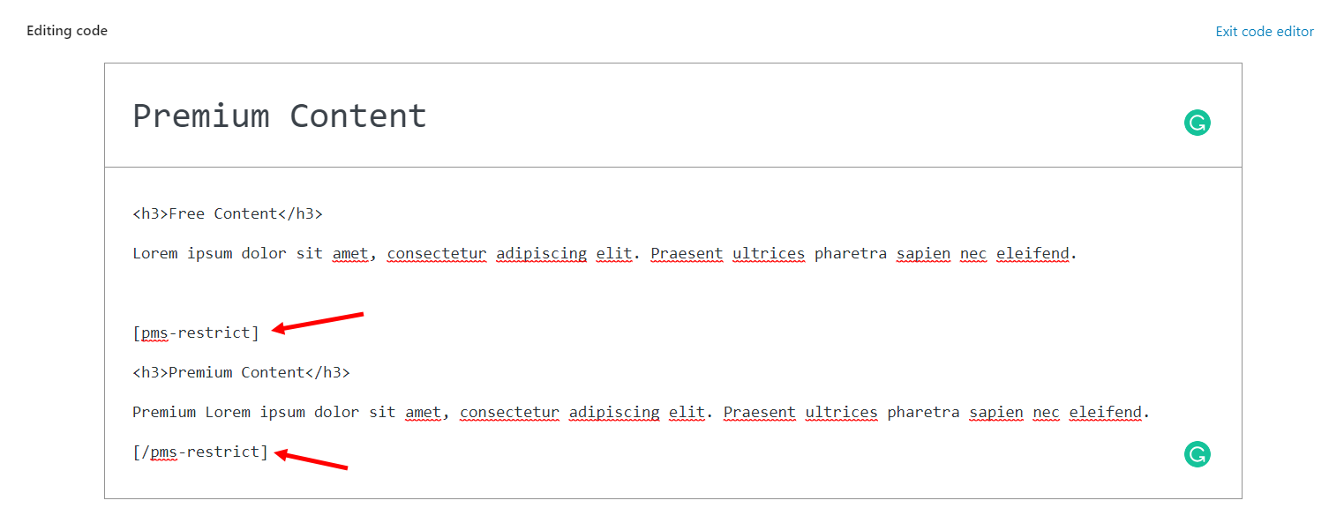The image size is (1344, 523).
Task: Place cursor in the closing [/pms-restrict] shortcode
Action: coord(200,452)
